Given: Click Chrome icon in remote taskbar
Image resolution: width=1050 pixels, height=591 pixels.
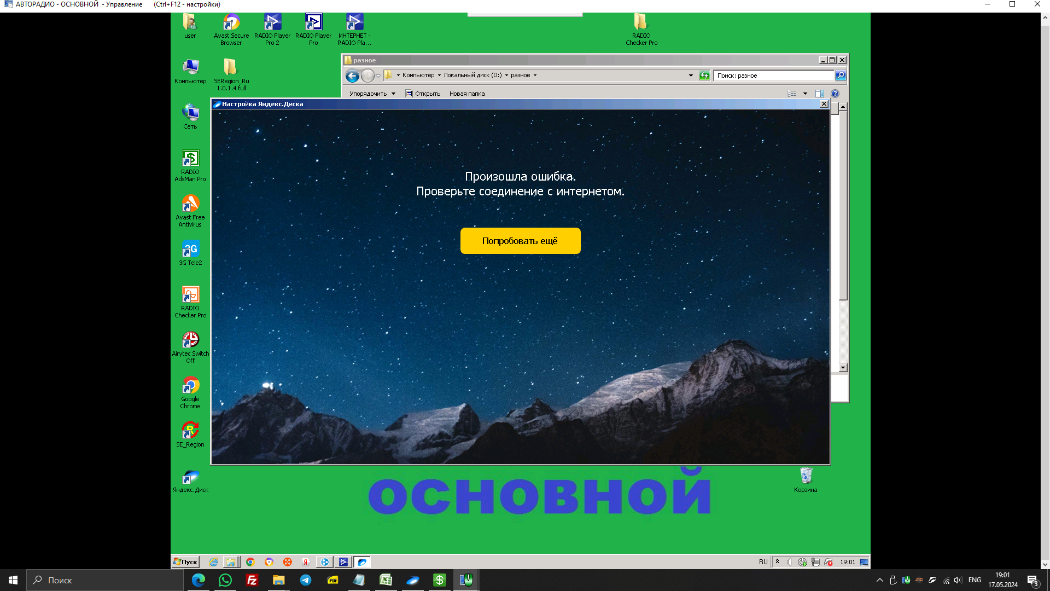Looking at the screenshot, I should (250, 562).
